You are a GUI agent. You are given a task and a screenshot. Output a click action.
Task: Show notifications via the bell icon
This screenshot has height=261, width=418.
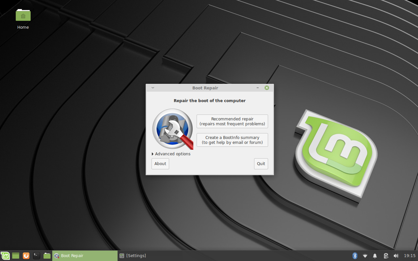pos(375,256)
